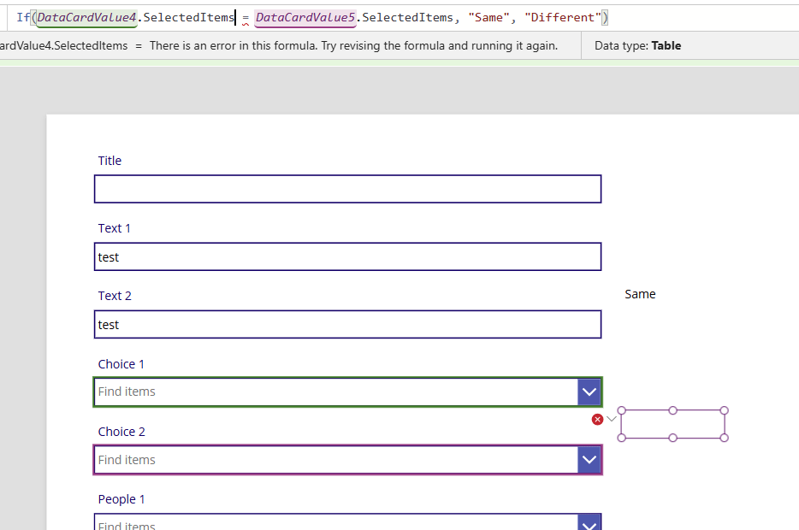The height and width of the screenshot is (530, 799).
Task: Open the People 1 dropdown arrow
Action: click(x=589, y=523)
